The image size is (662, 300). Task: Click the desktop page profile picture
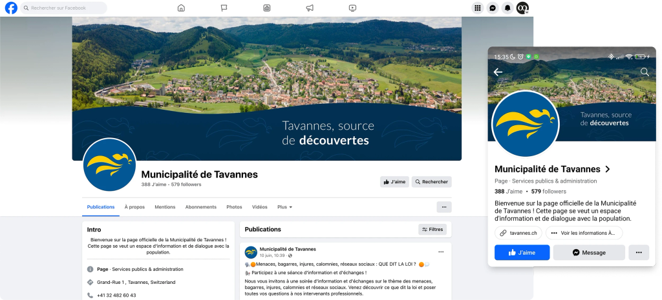click(x=110, y=165)
